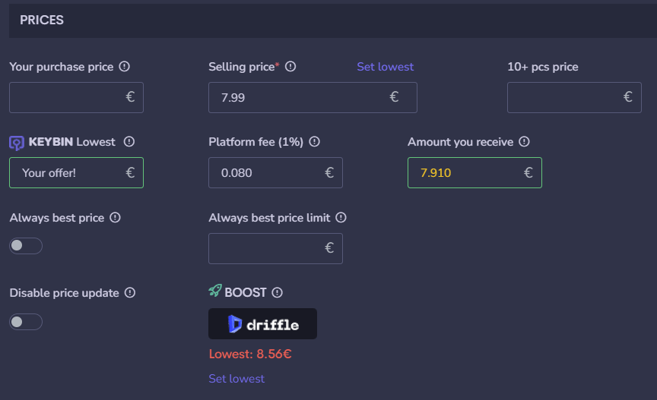Show info for Disable price update
The height and width of the screenshot is (400, 657).
click(130, 293)
